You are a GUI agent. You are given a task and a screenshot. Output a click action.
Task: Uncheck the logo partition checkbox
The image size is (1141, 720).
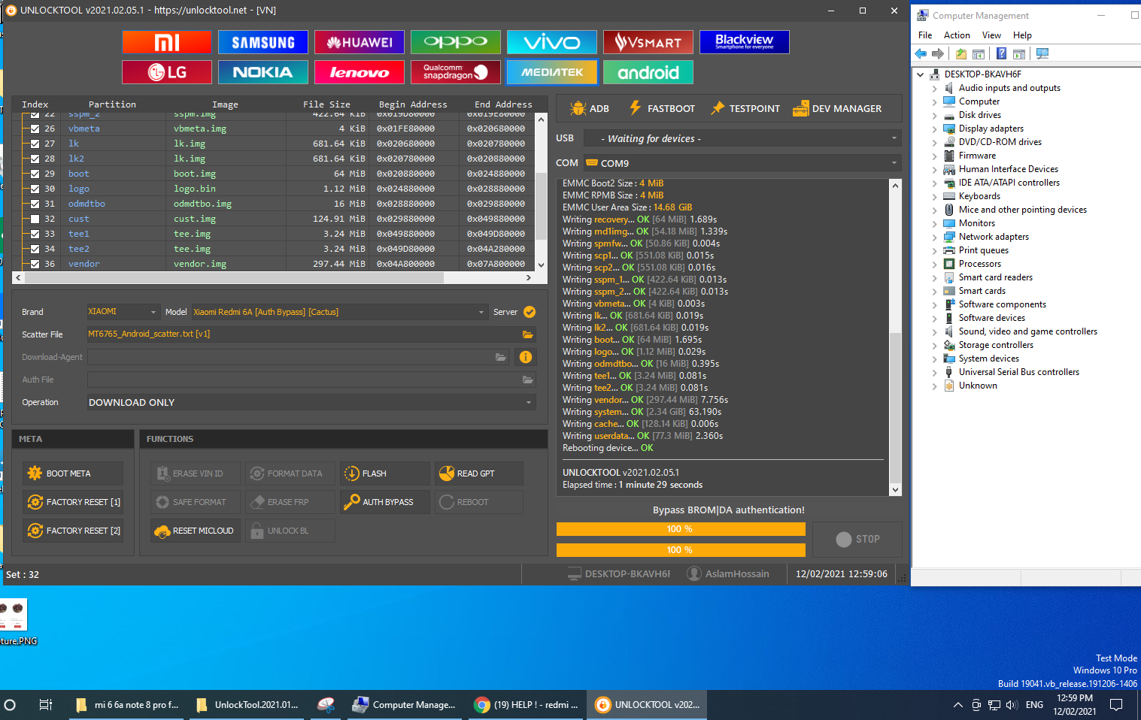(x=35, y=189)
